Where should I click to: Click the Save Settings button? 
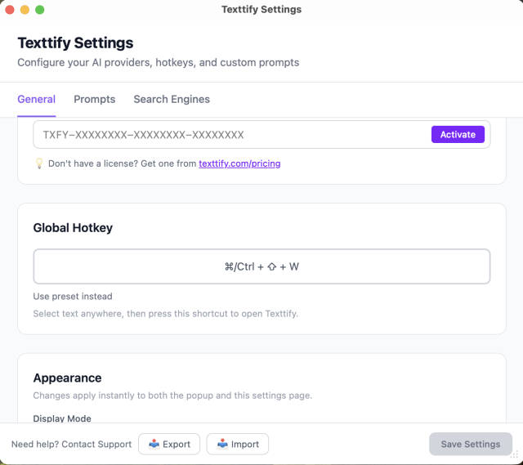click(470, 444)
